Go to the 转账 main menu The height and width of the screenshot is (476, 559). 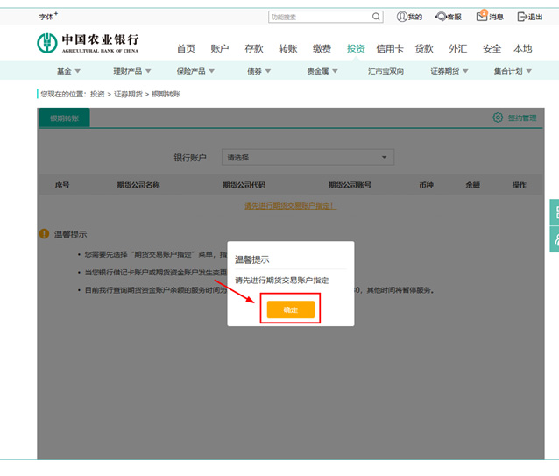pyautogui.click(x=288, y=49)
